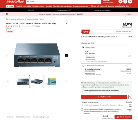Click the share product icon
The width and height of the screenshot is (138, 120).
click(x=67, y=23)
